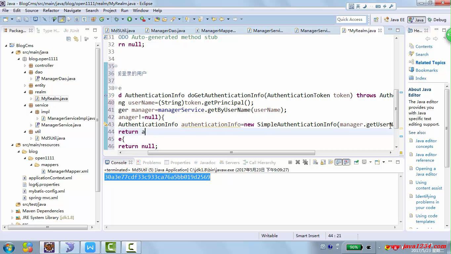451x254 pixels.
Task: Switch to Debug perspective button
Action: (437, 20)
